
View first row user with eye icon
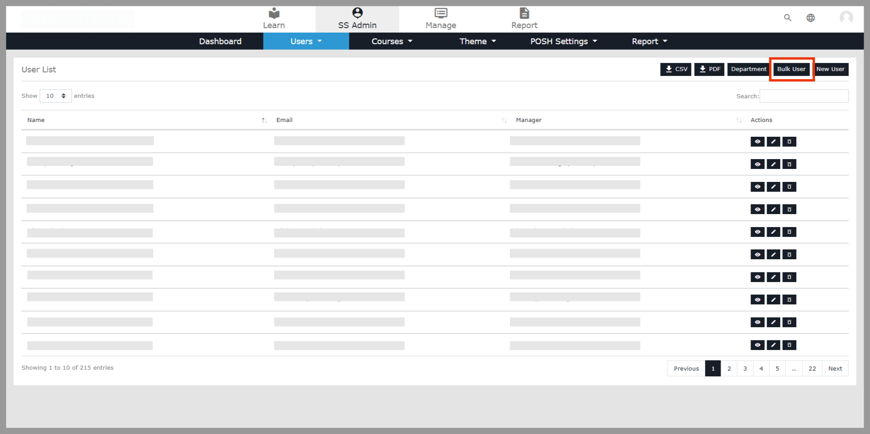[757, 142]
